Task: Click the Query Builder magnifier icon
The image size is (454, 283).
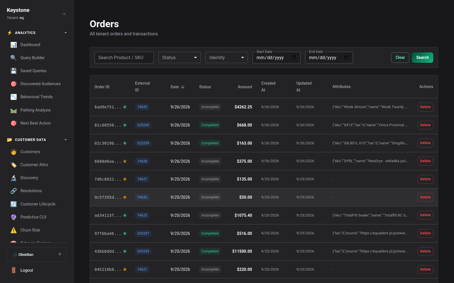Action: click(14, 58)
